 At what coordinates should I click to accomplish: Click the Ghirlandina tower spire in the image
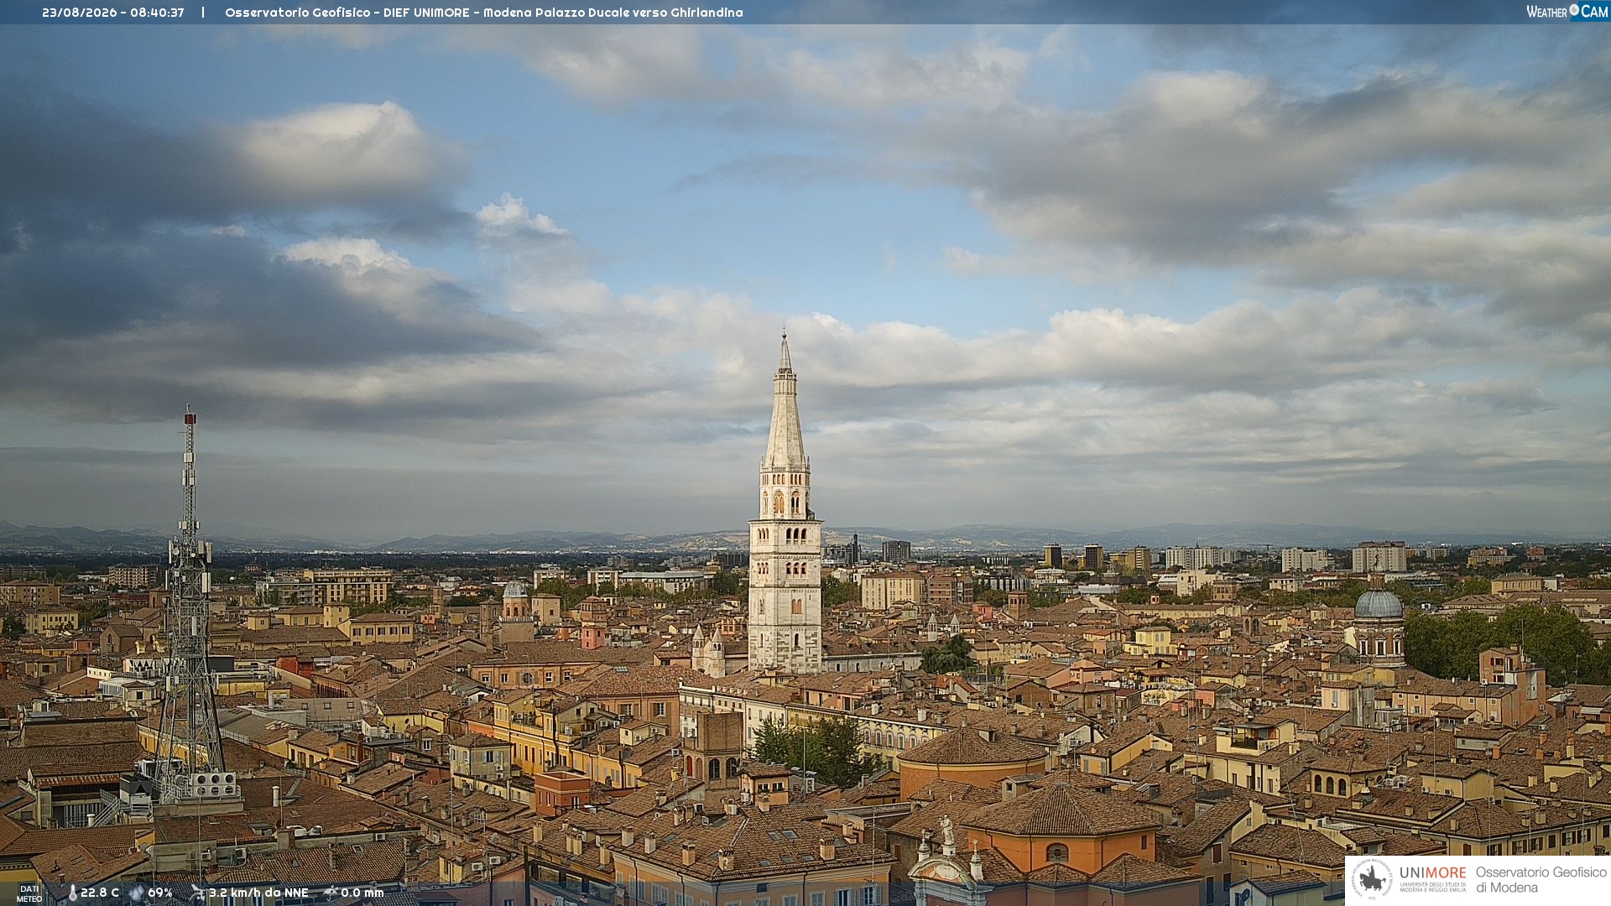coord(785,403)
